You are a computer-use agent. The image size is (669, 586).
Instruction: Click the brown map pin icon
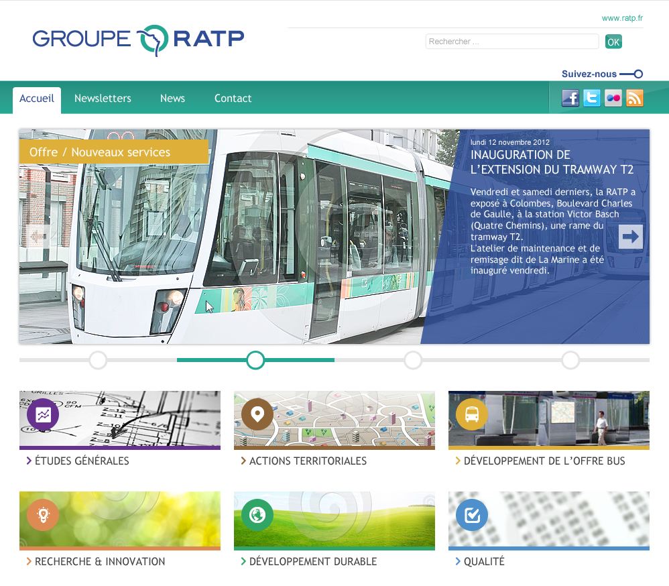click(x=257, y=414)
